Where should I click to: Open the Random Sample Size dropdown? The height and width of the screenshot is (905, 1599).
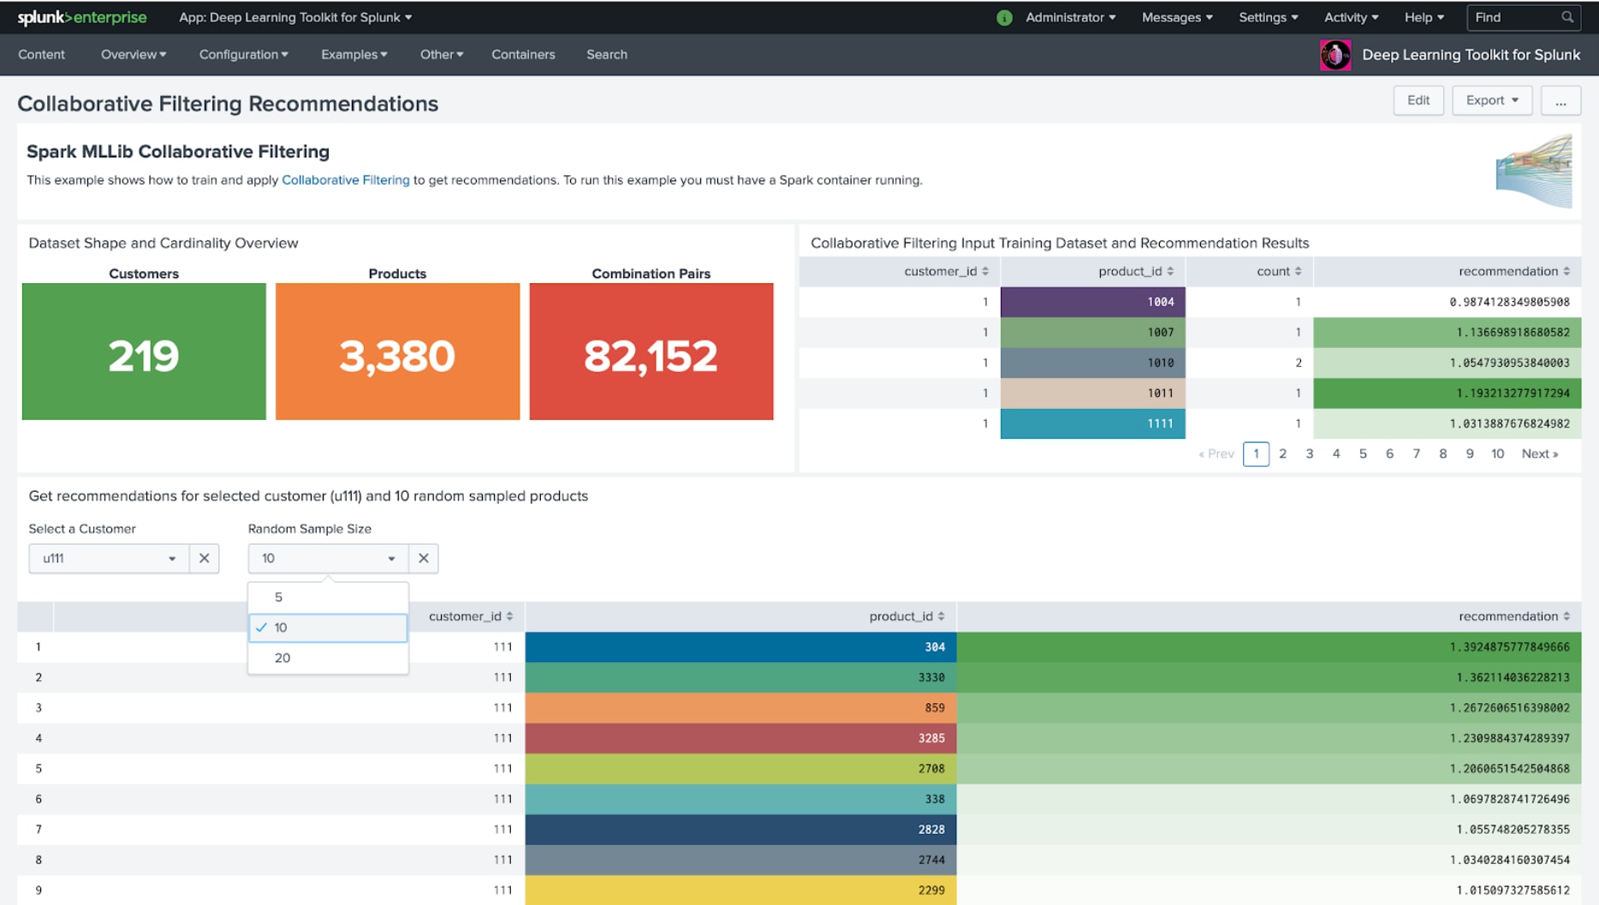click(328, 559)
